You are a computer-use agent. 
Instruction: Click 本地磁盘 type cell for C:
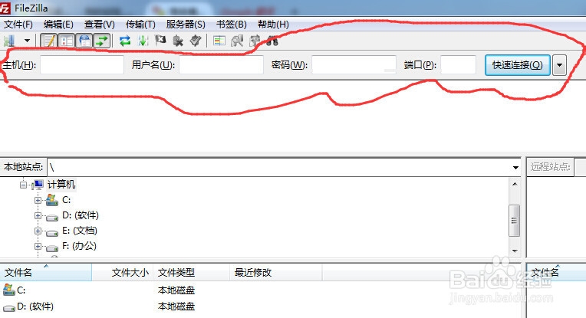point(176,290)
